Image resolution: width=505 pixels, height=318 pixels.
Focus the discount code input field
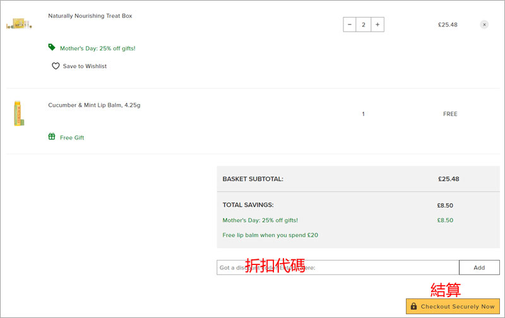click(337, 268)
